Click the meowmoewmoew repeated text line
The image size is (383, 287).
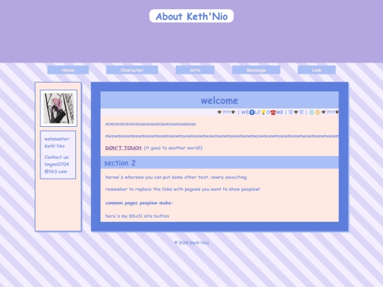pyautogui.click(x=222, y=136)
